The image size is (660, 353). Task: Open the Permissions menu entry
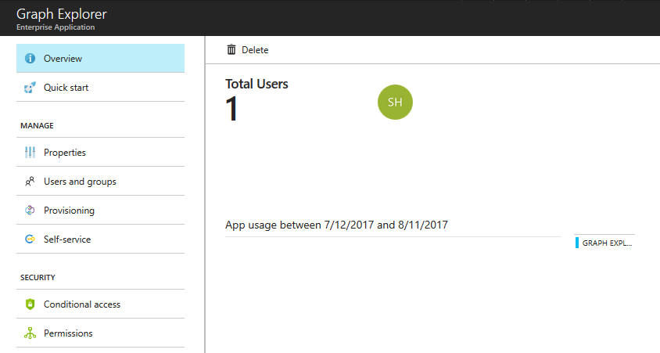click(100, 333)
